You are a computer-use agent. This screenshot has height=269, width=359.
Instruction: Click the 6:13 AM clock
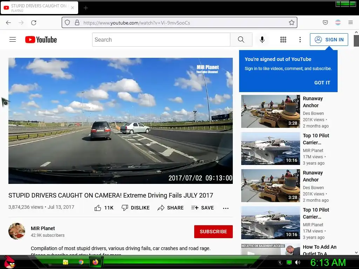pos(328,262)
